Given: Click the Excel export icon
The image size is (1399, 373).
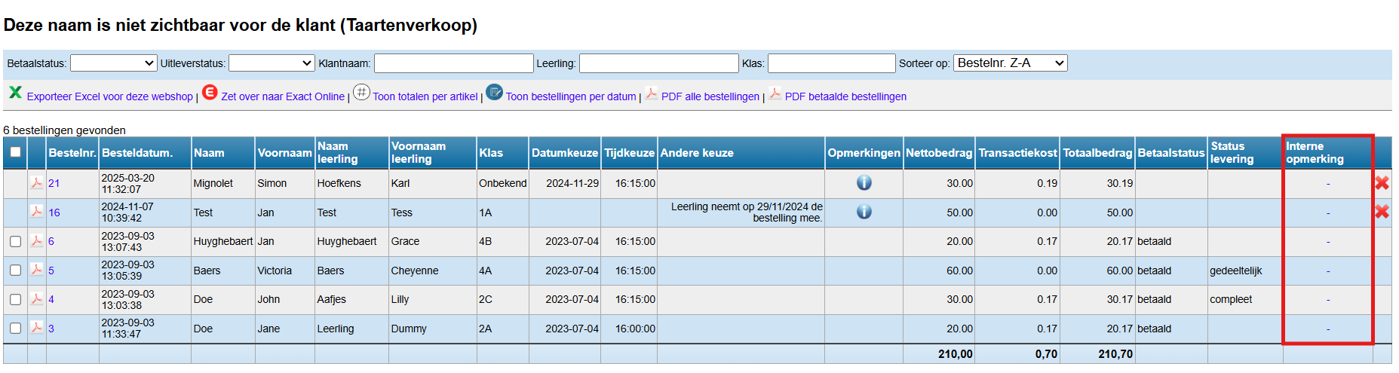Looking at the screenshot, I should [x=15, y=92].
